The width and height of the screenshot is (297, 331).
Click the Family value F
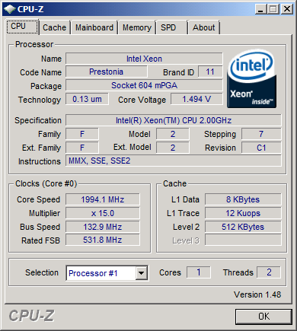(82, 134)
